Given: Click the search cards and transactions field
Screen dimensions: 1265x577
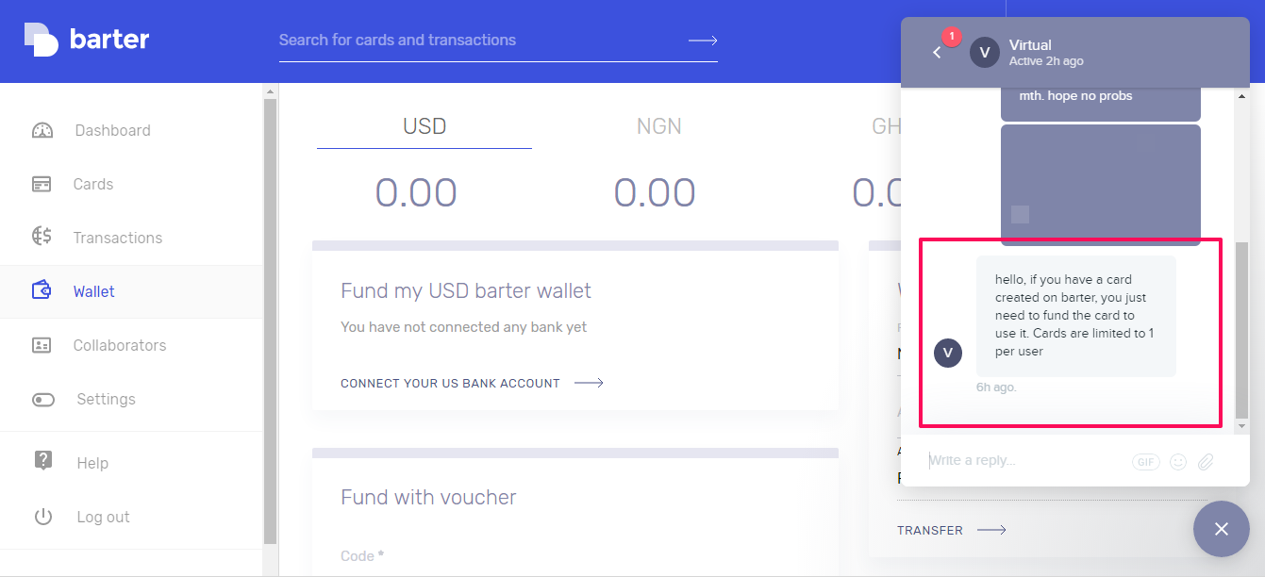Looking at the screenshot, I should coord(481,41).
